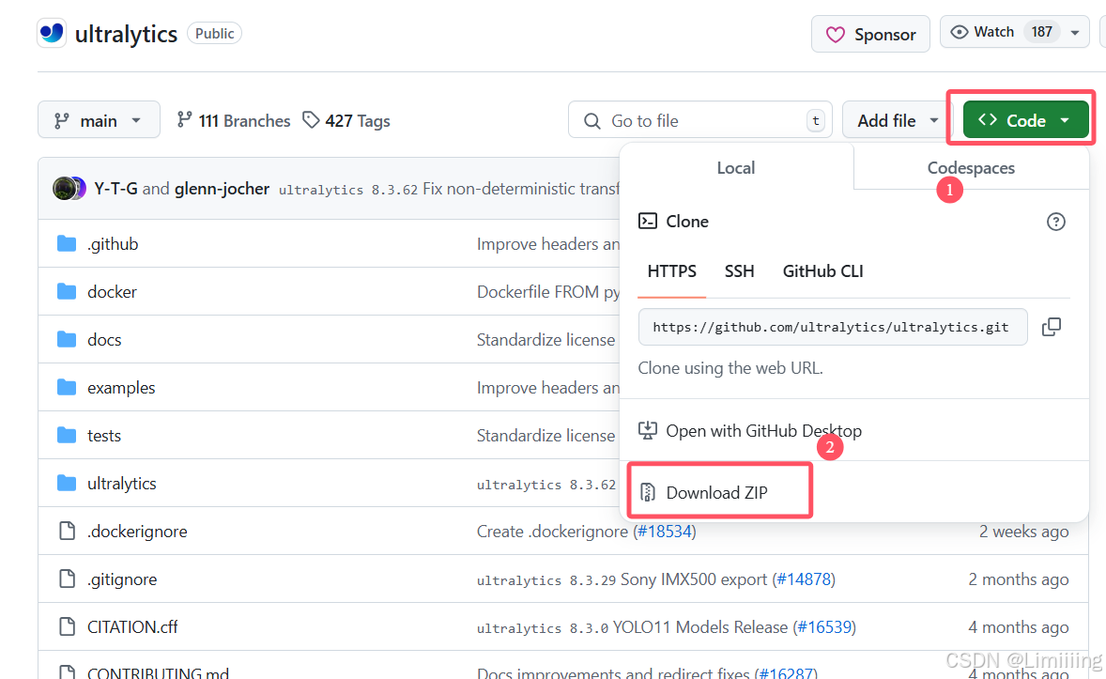Click the desktop download icon for GitHub Desktop
Screen dimensions: 1106x679
648,430
